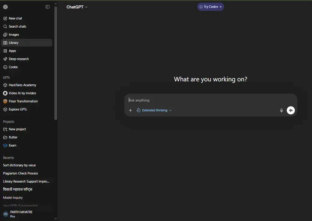Open Codex from sidebar
Screen dimensions: 312x221
pos(26,67)
